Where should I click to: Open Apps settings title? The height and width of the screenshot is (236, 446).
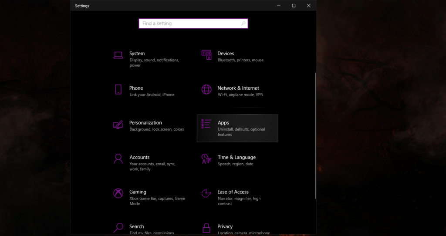[x=223, y=123]
